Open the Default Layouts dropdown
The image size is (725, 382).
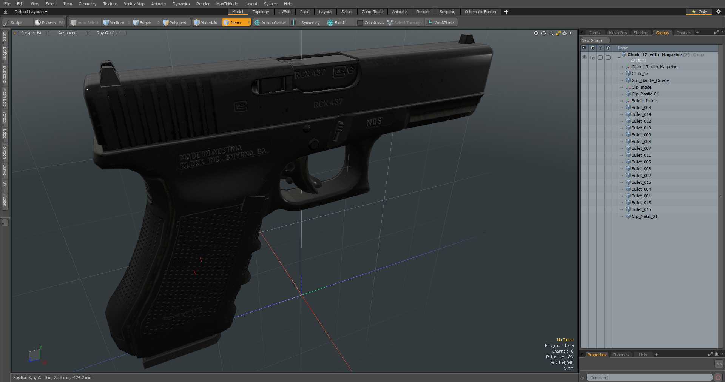coord(31,12)
